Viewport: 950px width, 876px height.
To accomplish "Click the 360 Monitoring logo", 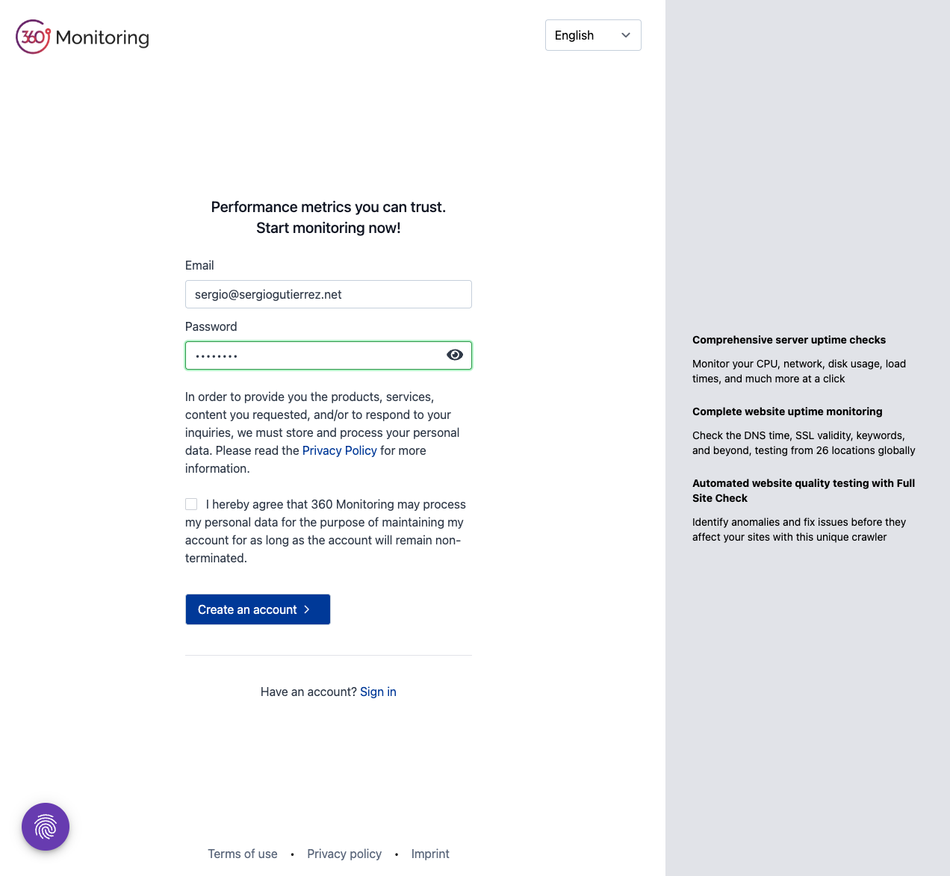I will tap(82, 37).
